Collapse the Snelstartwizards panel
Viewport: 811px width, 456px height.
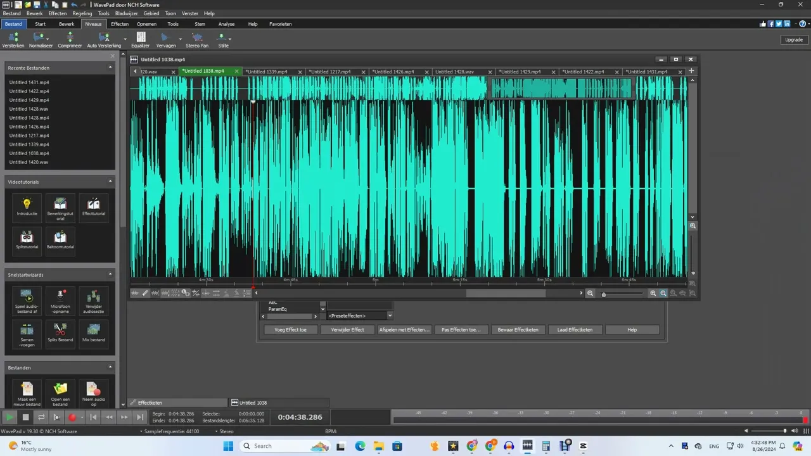[110, 274]
